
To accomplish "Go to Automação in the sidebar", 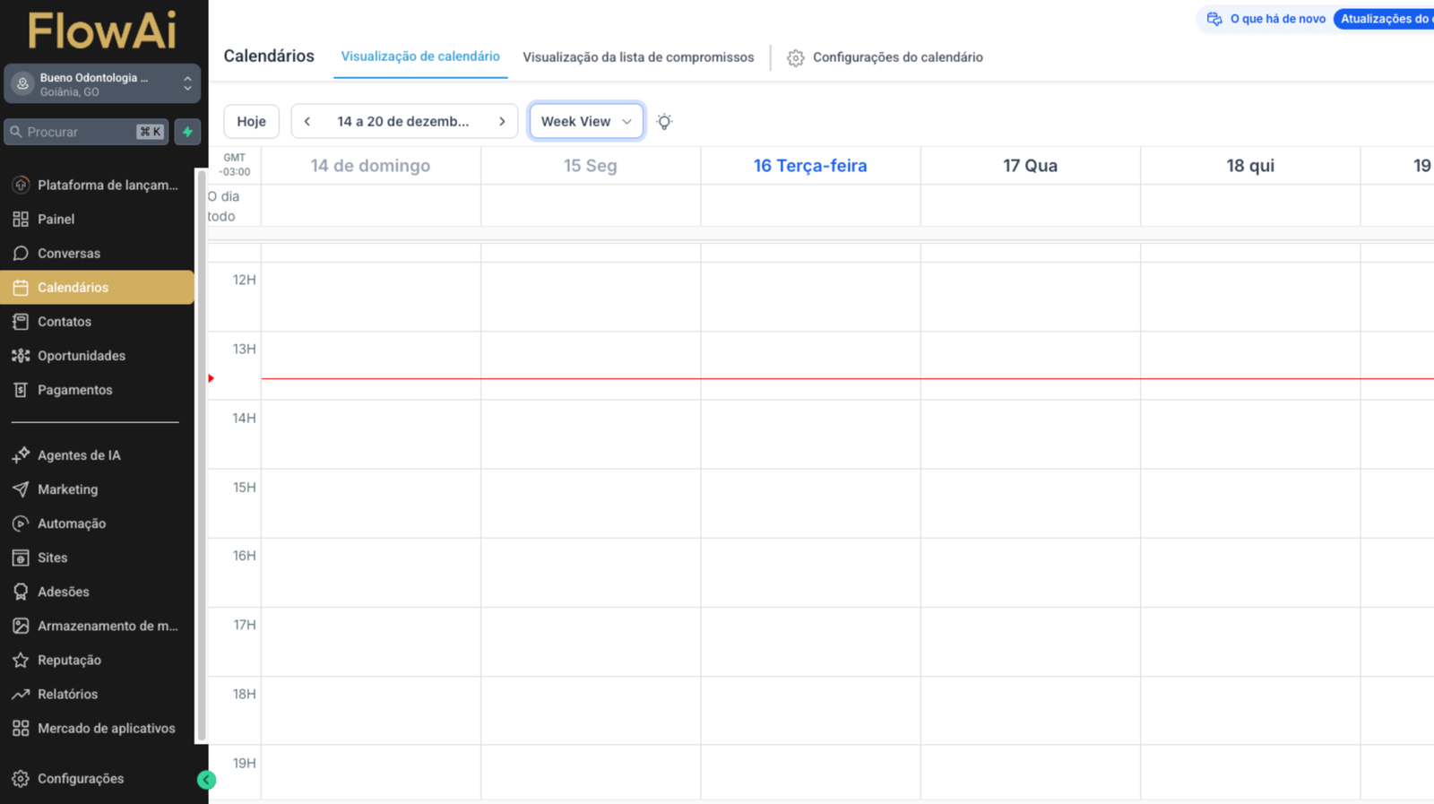I will coord(72,523).
